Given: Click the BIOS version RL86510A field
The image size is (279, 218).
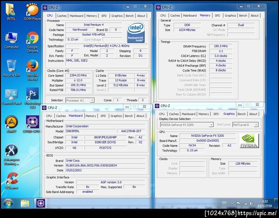Looking at the screenshot, I should pos(106,165).
